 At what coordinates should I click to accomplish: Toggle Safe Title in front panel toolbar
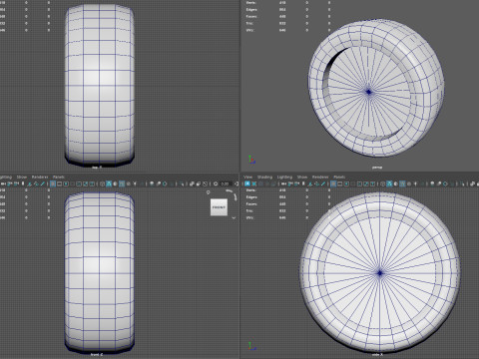point(92,183)
